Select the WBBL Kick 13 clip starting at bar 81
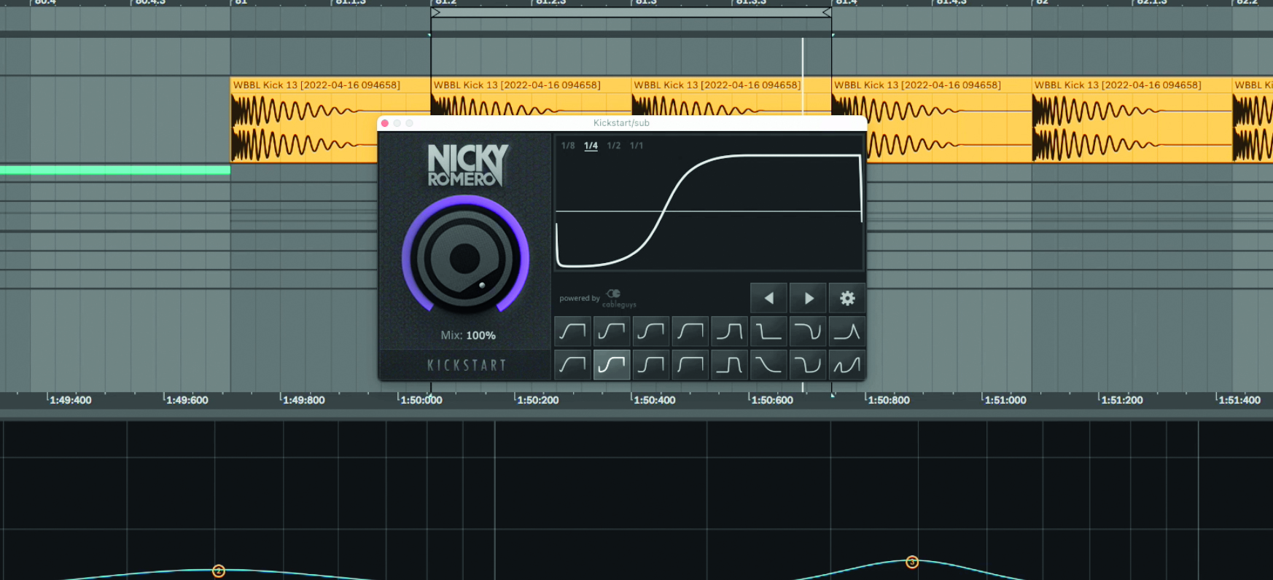This screenshot has width=1273, height=580. [330, 119]
